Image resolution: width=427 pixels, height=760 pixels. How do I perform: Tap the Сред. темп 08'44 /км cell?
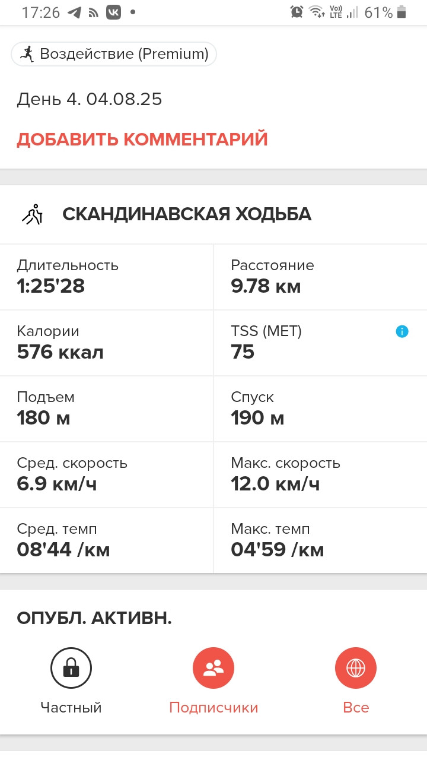[107, 540]
